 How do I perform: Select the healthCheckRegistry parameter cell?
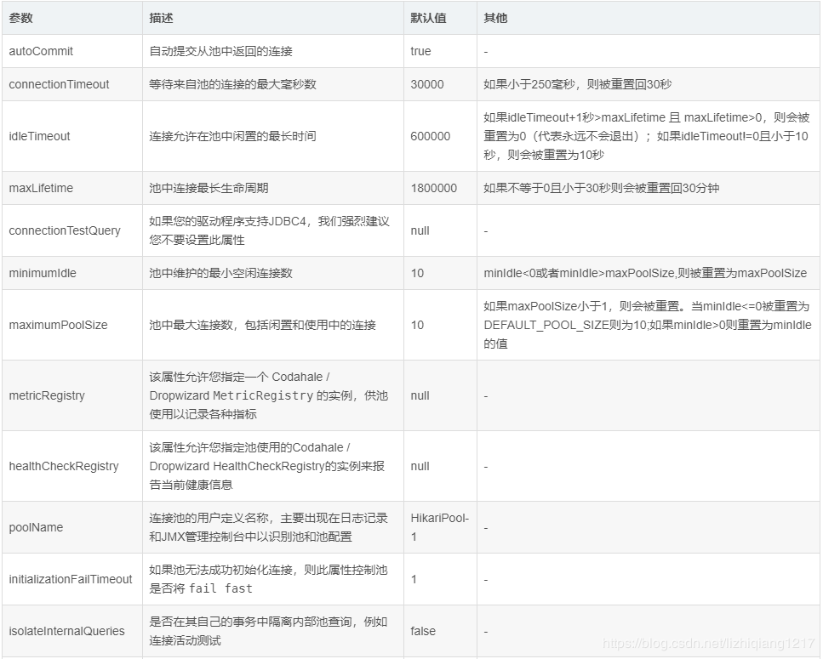coord(64,466)
